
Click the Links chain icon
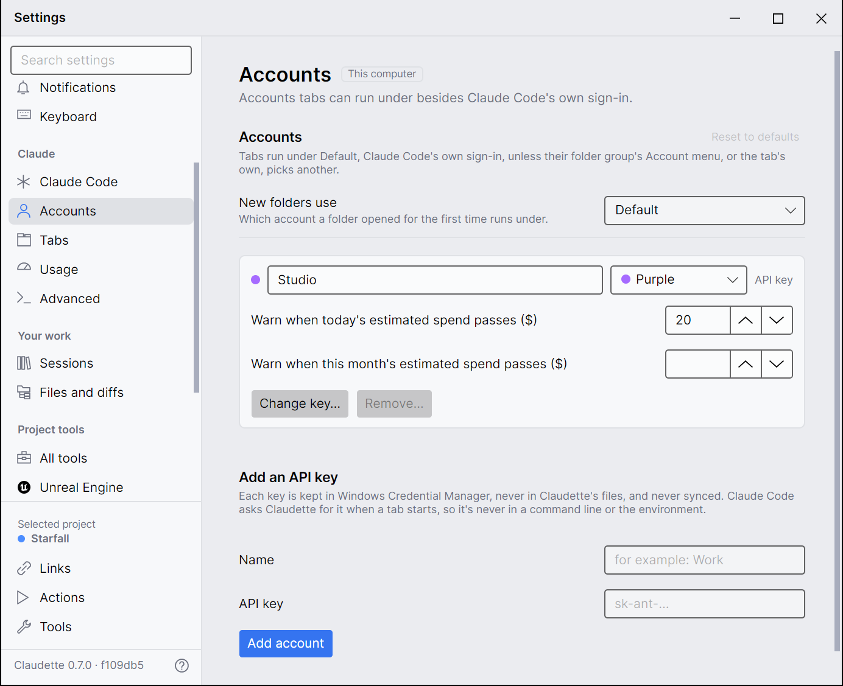point(24,568)
